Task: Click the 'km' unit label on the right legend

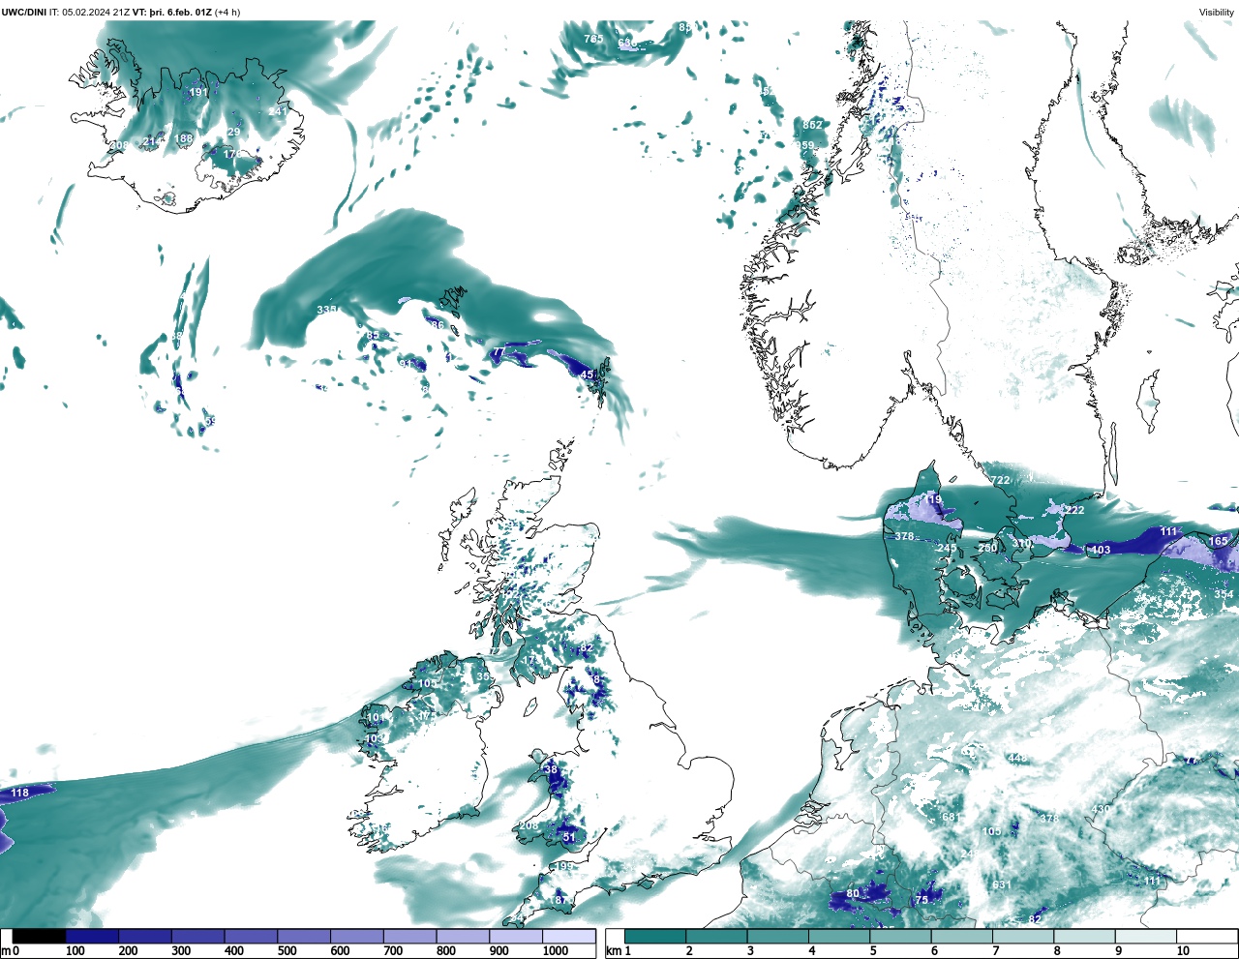Action: coord(613,951)
